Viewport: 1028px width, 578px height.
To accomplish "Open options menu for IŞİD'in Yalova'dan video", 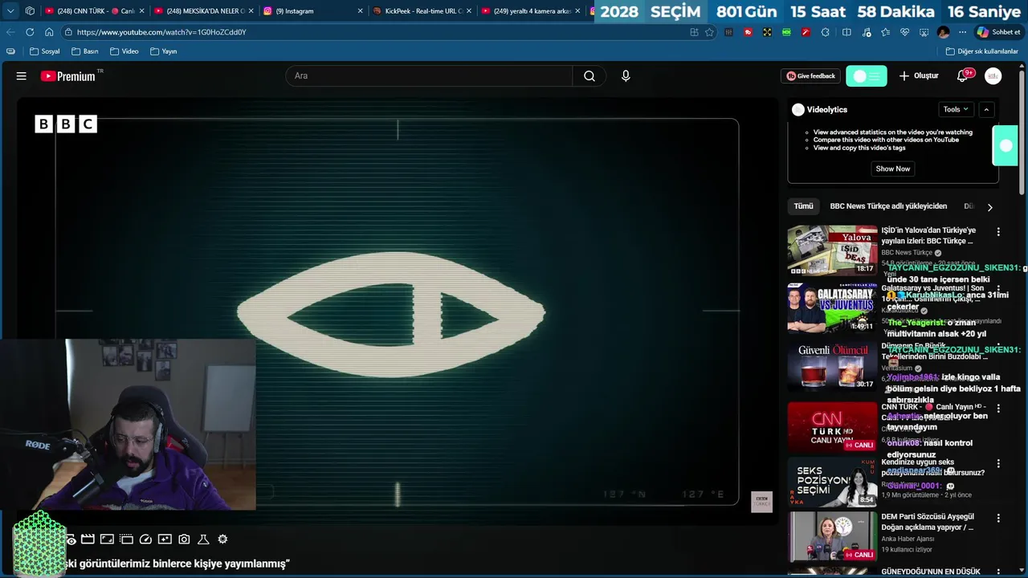I will [x=998, y=232].
